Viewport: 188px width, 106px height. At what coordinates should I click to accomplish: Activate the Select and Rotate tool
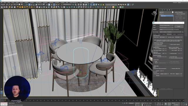[32, 5]
